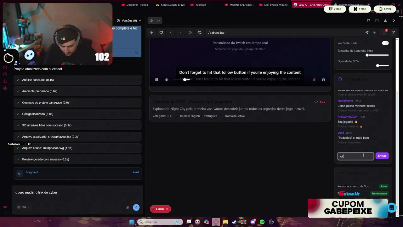Image resolution: width=403 pixels, height=227 pixels.
Task: Open the Fragment code block
Action: pyautogui.click(x=77, y=173)
